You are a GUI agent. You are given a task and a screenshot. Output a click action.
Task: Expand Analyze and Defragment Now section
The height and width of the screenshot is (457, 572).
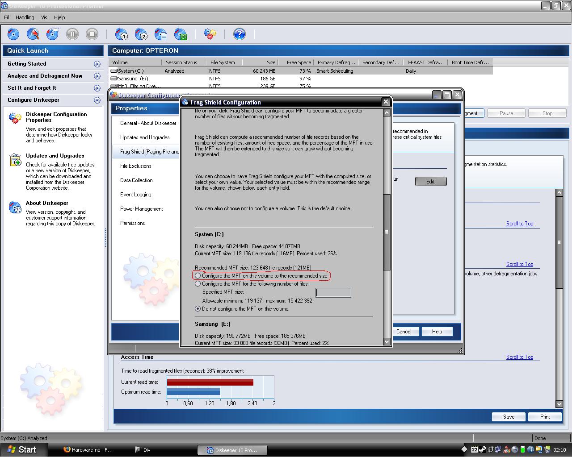pyautogui.click(x=97, y=76)
